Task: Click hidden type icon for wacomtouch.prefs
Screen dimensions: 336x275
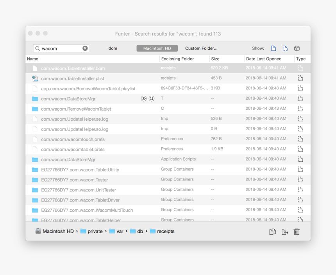Action: [300, 139]
